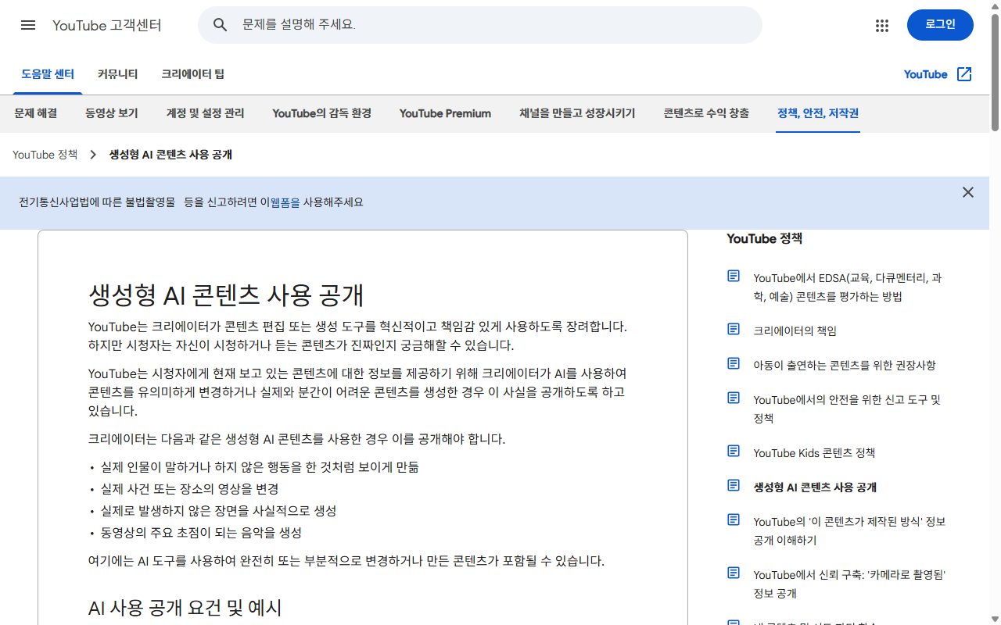Open 아동이 출연하는 콘텐츠를 위한 권장사항 link

coord(845,365)
